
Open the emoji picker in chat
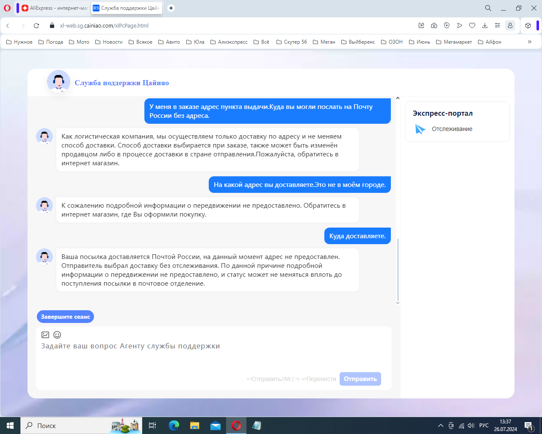tap(57, 335)
